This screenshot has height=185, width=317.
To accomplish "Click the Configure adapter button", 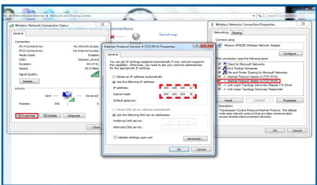I will (x=291, y=54).
